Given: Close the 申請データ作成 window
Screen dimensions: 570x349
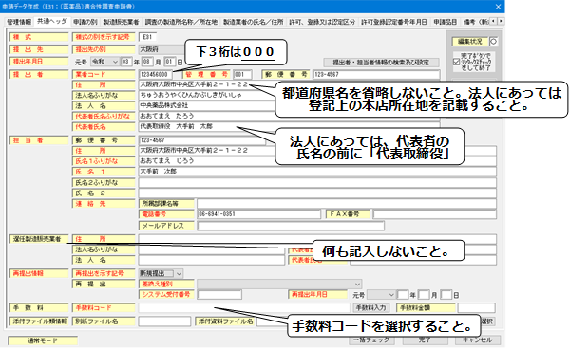Looking at the screenshot, I should [x=498, y=7].
